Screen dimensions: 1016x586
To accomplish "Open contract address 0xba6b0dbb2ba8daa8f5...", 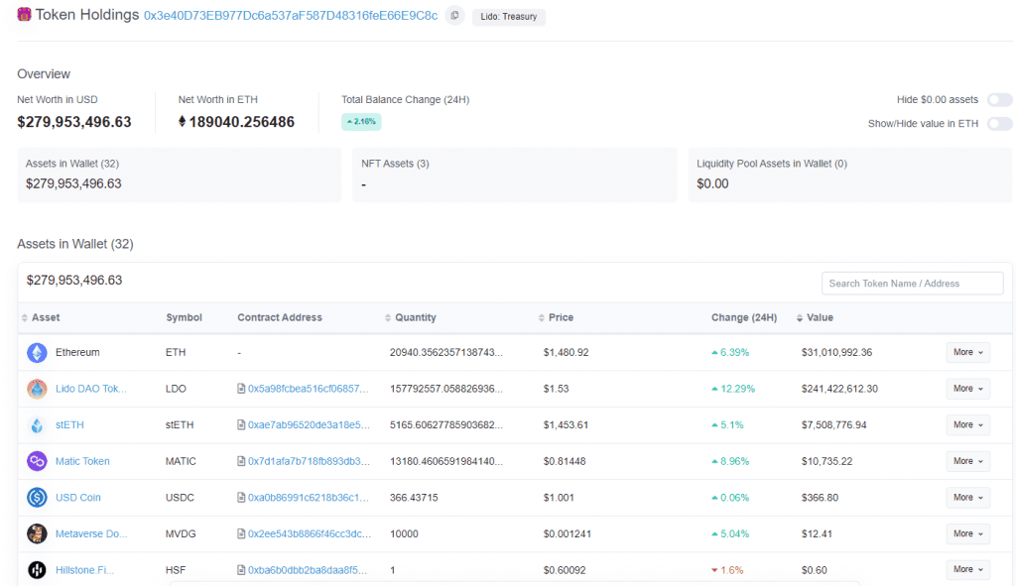I will [308, 570].
